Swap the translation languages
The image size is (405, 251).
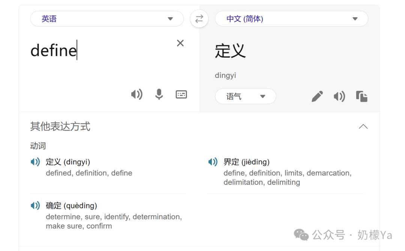(199, 19)
